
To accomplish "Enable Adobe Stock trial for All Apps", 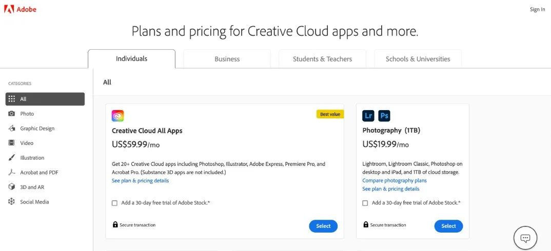I will pos(114,203).
